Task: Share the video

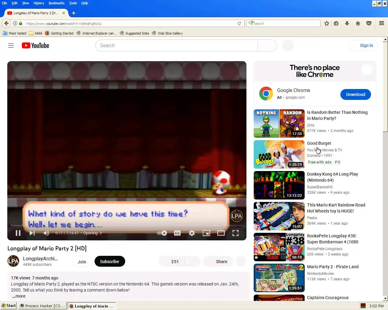Action: [x=218, y=262]
